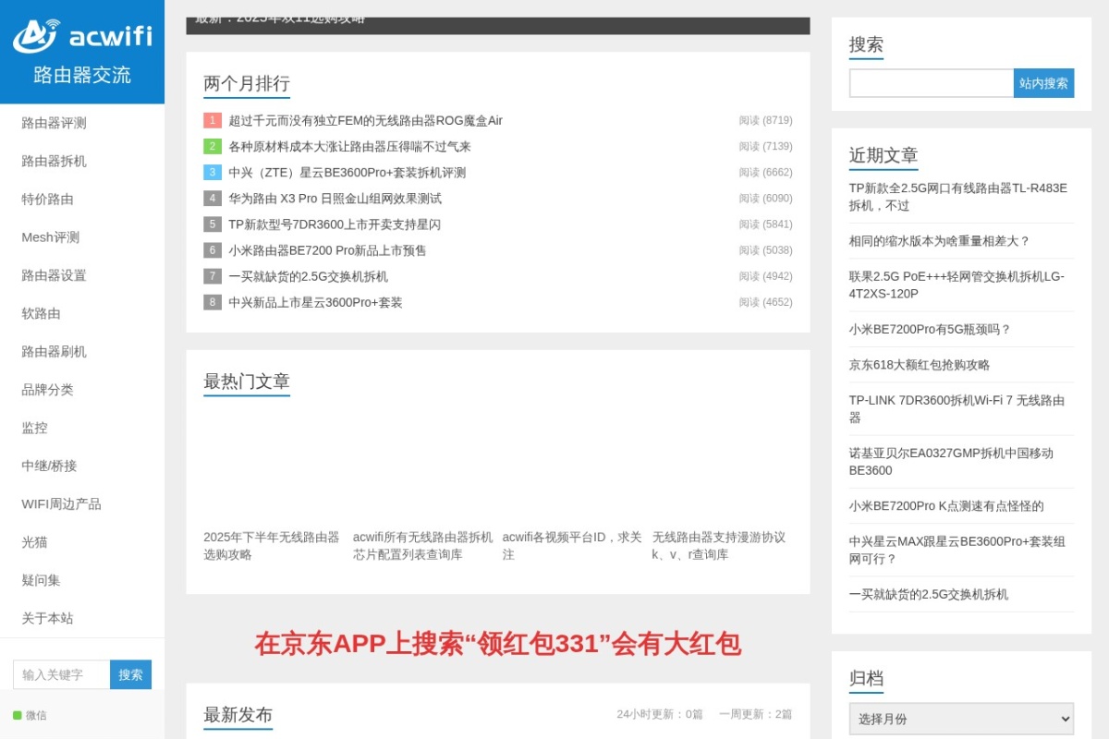Focus the top-right search input field
1109x739 pixels.
[932, 83]
